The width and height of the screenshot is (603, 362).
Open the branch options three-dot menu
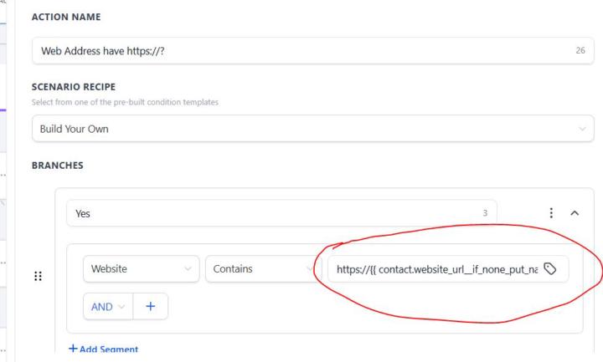(x=551, y=213)
